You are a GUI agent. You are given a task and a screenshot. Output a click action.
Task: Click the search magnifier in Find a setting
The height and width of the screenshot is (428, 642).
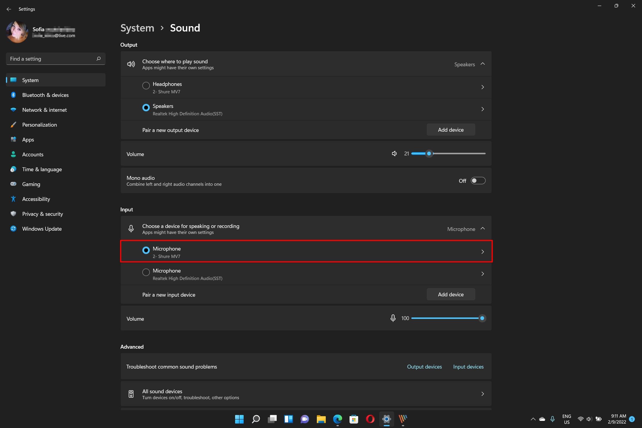[x=99, y=59]
